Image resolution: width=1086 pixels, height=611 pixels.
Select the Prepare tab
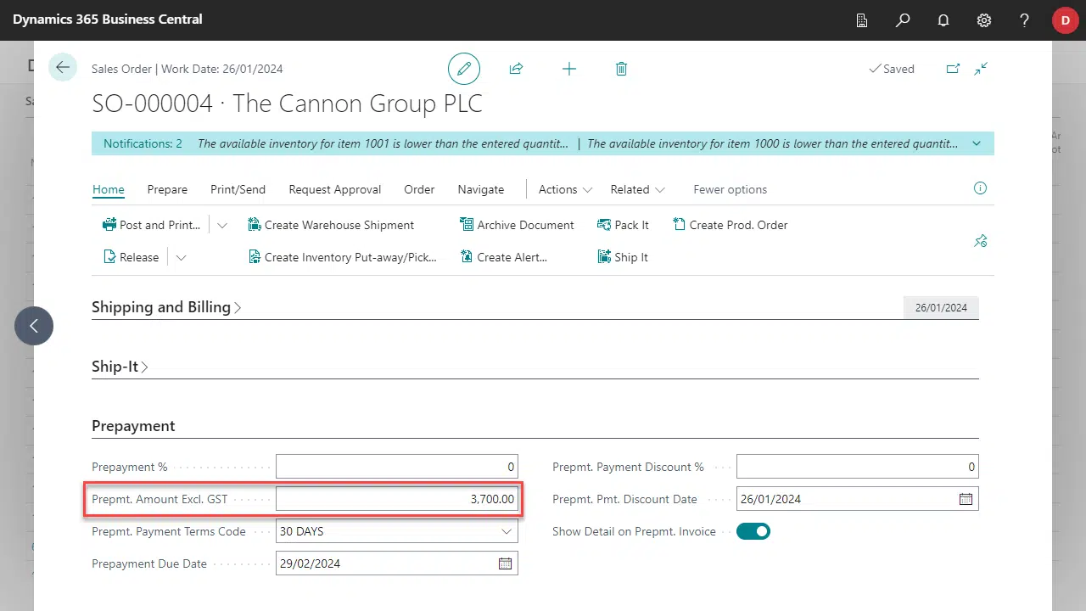point(167,189)
